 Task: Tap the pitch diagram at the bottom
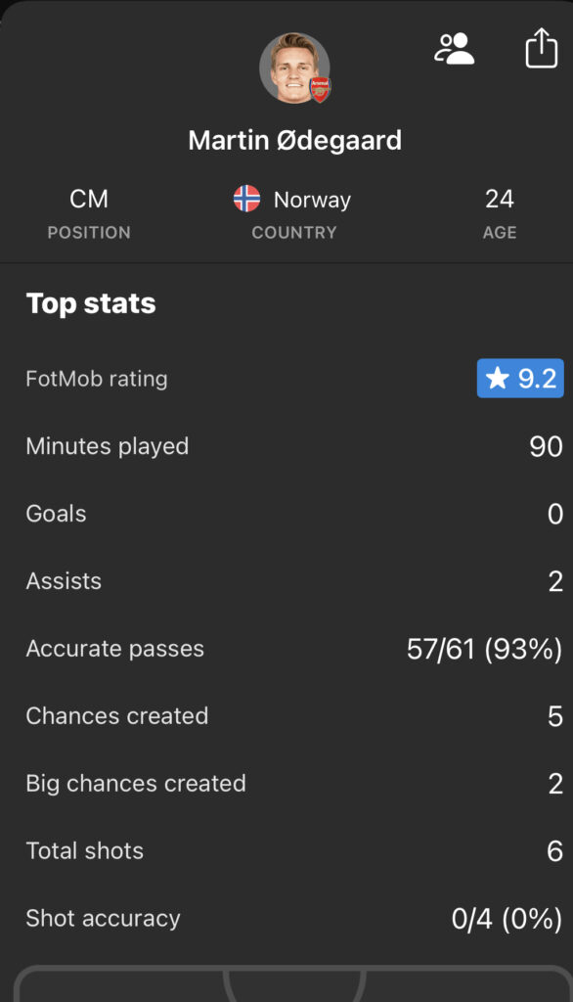(x=286, y=983)
